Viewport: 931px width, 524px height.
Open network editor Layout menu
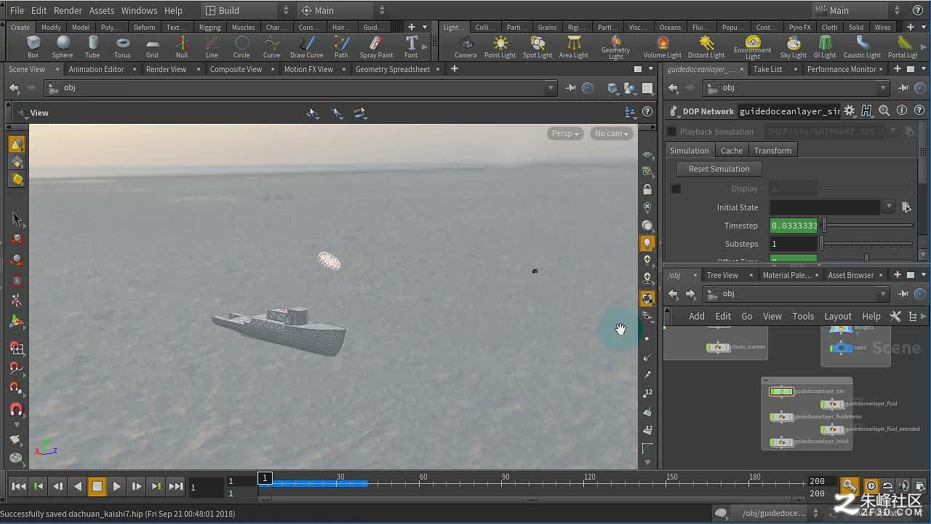coord(837,316)
